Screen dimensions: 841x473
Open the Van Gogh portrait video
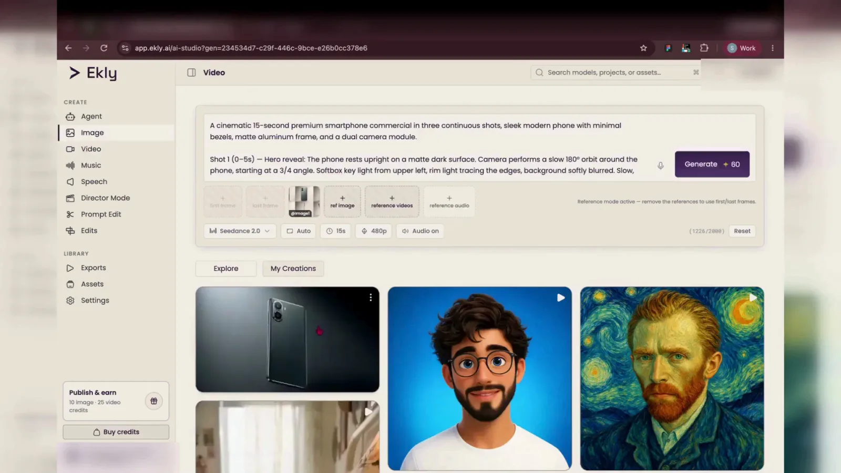pos(672,378)
